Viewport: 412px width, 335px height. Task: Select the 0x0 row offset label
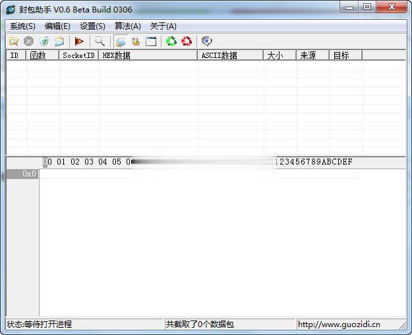point(22,174)
